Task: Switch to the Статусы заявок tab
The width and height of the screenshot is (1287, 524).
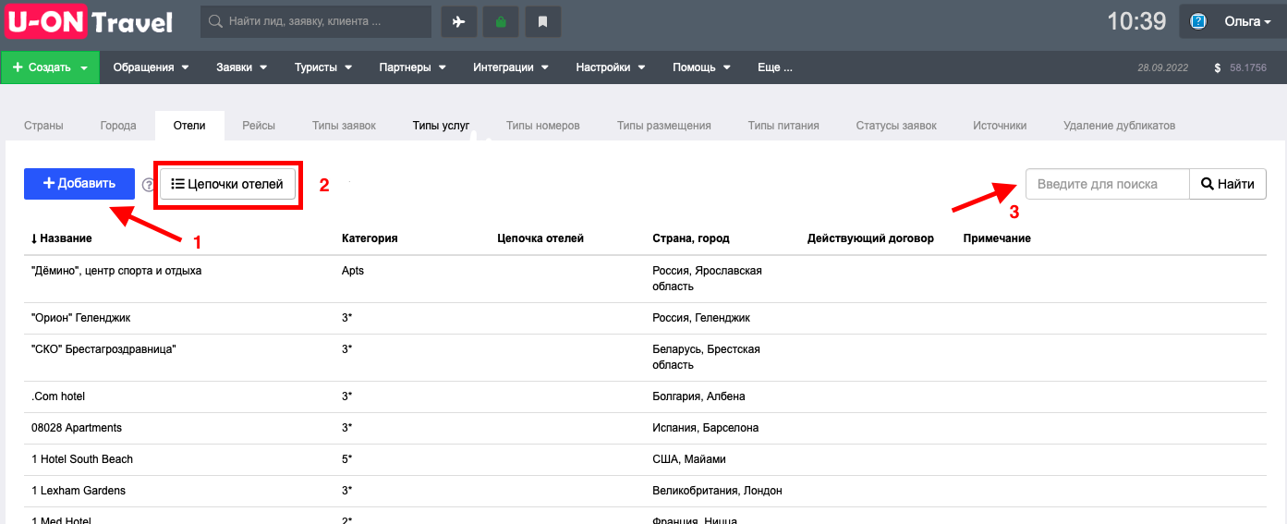Action: point(896,126)
